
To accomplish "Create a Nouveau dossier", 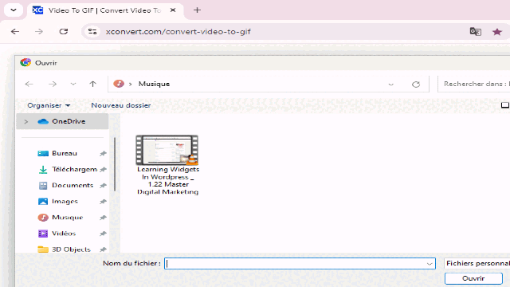I will point(121,105).
